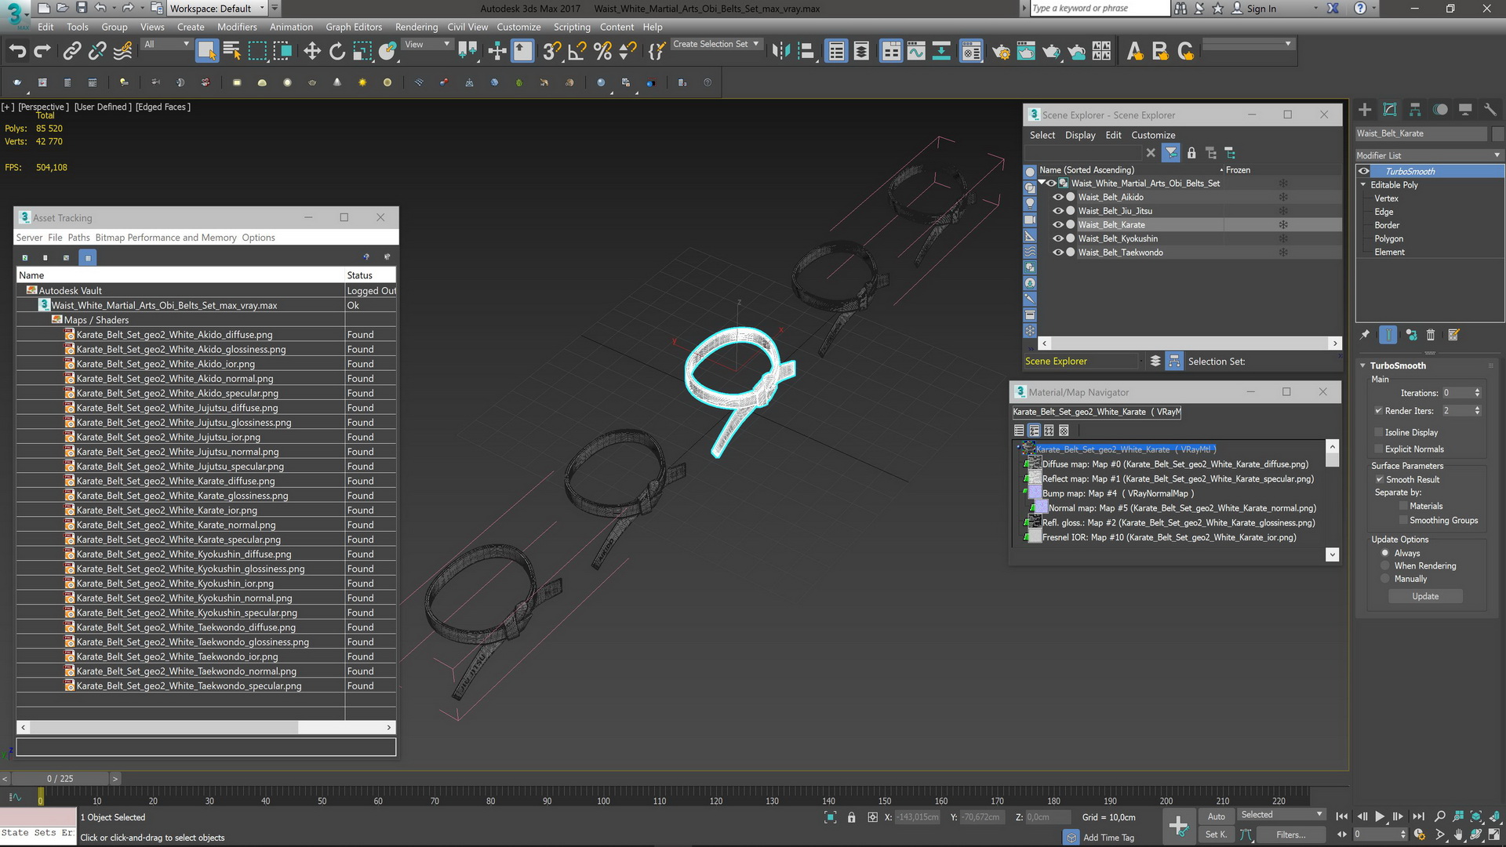
Task: Open the Bitmap Performance and Memory menu
Action: point(166,238)
